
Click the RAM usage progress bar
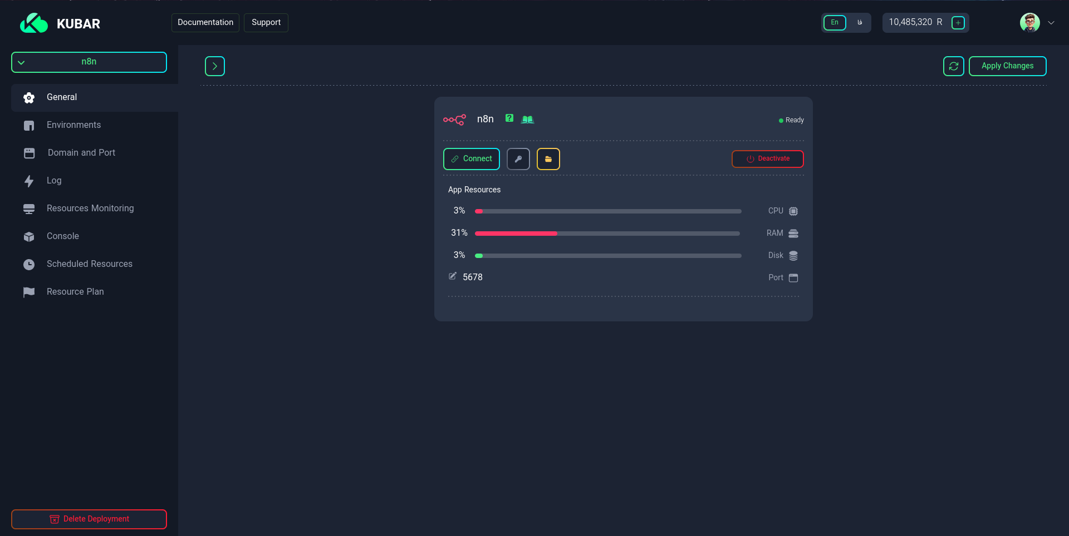tap(607, 234)
